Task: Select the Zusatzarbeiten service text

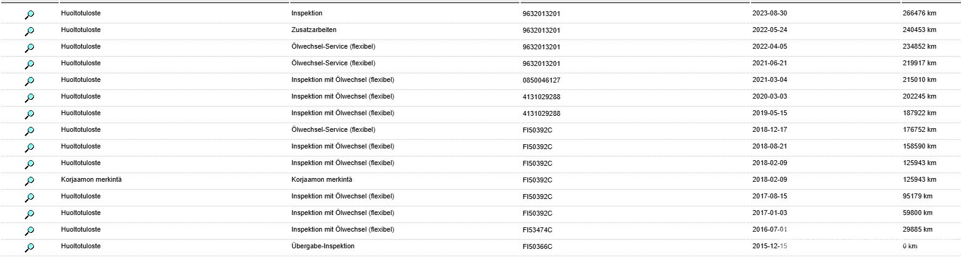Action: tap(314, 30)
